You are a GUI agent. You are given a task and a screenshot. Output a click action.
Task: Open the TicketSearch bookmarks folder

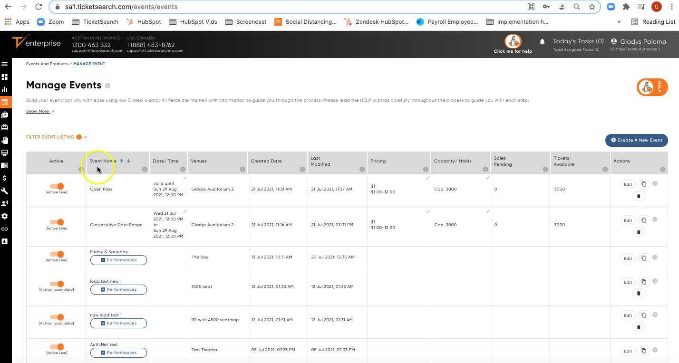95,22
